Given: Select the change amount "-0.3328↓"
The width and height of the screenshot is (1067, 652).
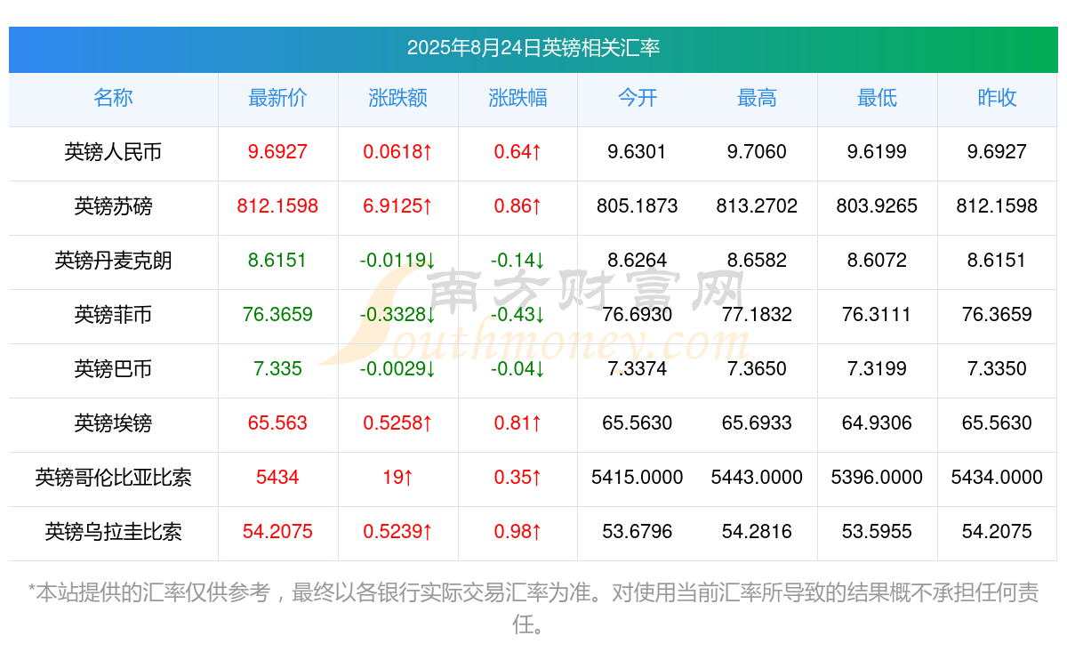Looking at the screenshot, I should [x=397, y=315].
